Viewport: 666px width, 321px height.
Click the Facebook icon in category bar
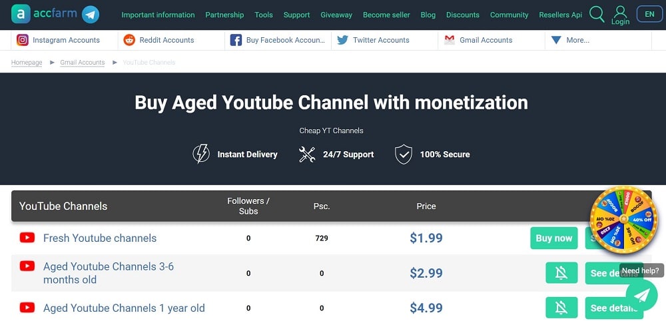(236, 41)
